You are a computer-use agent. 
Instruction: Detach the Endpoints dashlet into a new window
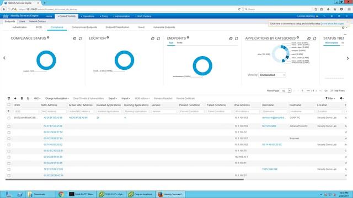(x=231, y=38)
